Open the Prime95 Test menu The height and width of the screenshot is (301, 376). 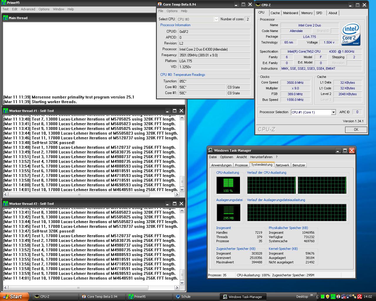pos(6,9)
